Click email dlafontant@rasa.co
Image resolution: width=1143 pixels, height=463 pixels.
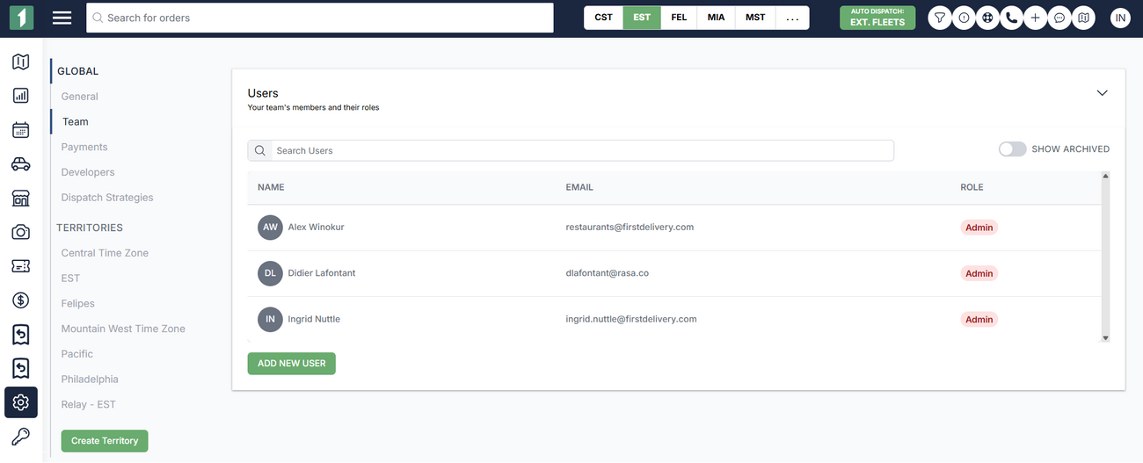608,273
